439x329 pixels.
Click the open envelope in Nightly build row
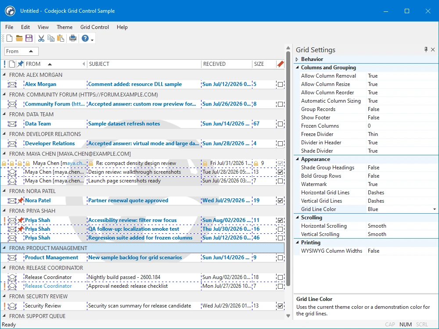click(12, 278)
